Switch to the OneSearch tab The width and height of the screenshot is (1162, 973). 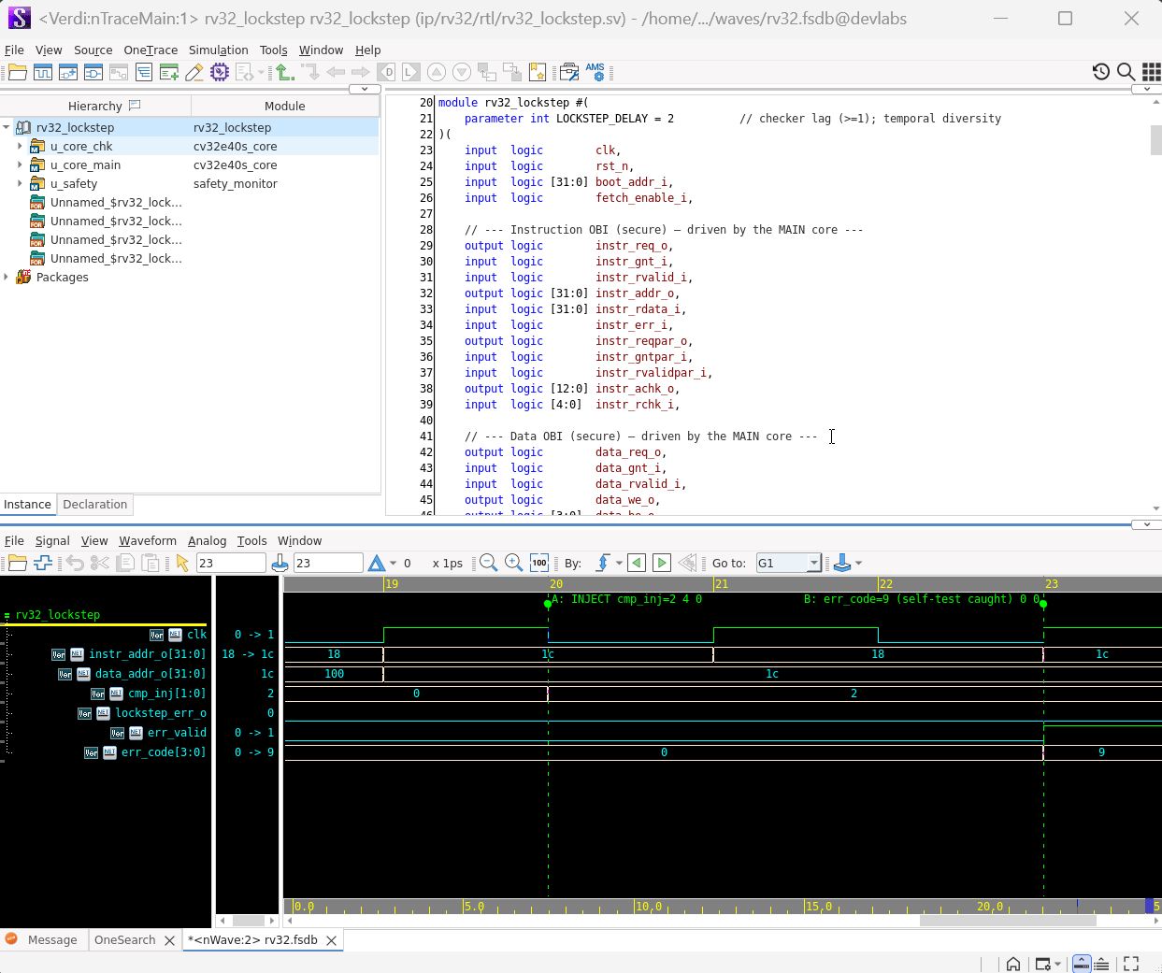point(124,939)
